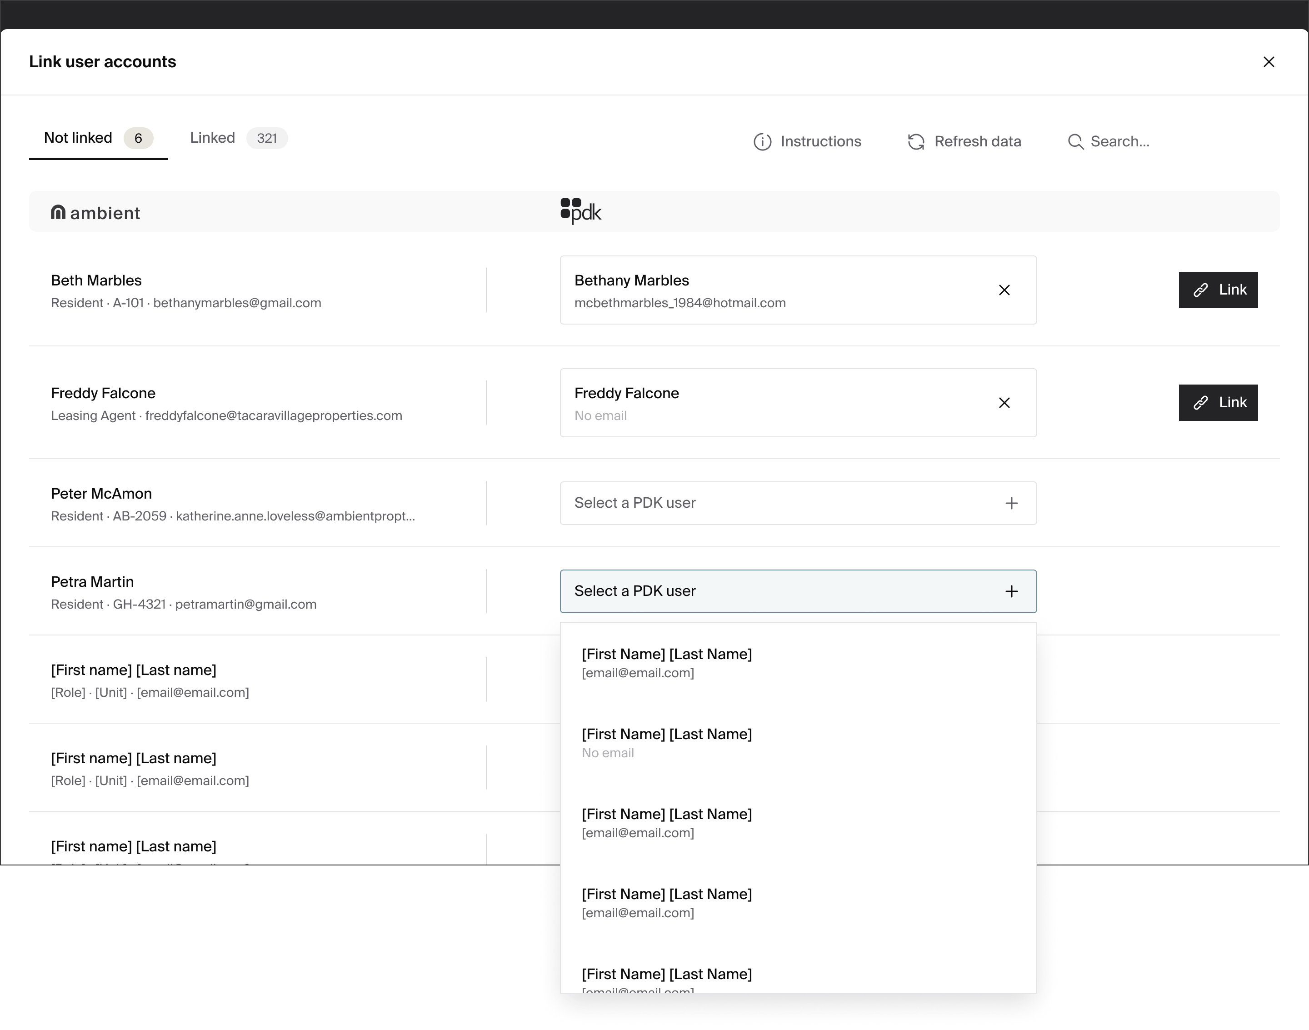The height and width of the screenshot is (1030, 1309).
Task: Click the 6 count badge on Not linked
Action: coord(138,138)
